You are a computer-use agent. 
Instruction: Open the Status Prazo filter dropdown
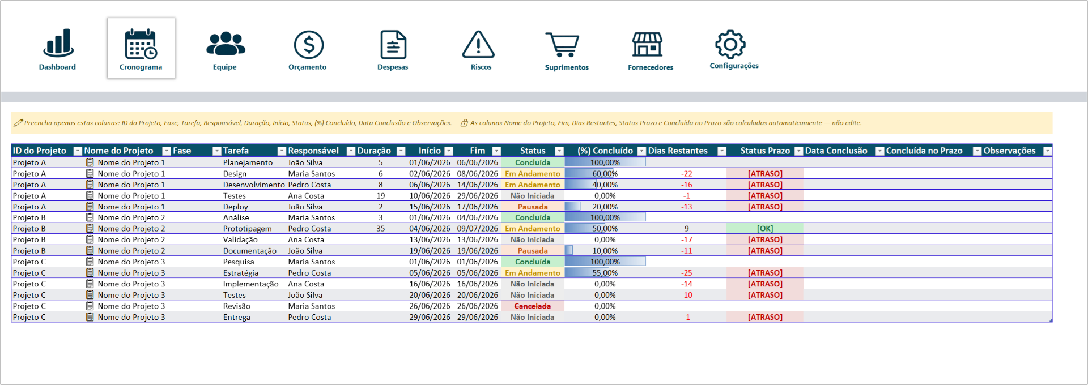tap(799, 151)
